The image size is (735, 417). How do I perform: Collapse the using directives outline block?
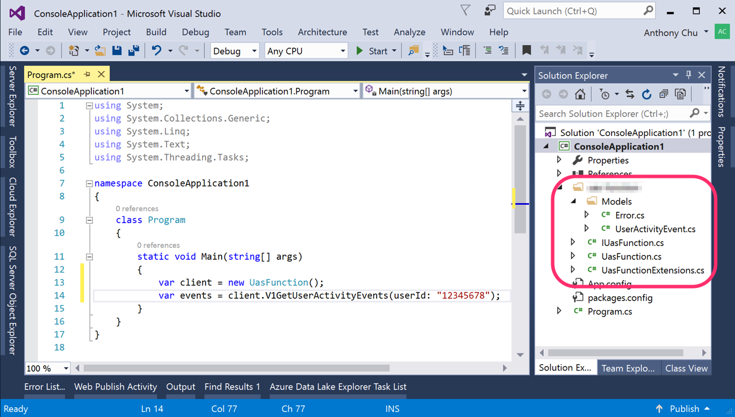click(89, 106)
